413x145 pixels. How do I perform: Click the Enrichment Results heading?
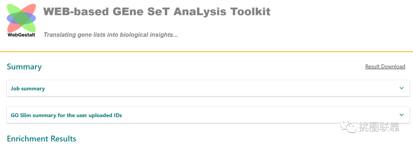pyautogui.click(x=41, y=139)
